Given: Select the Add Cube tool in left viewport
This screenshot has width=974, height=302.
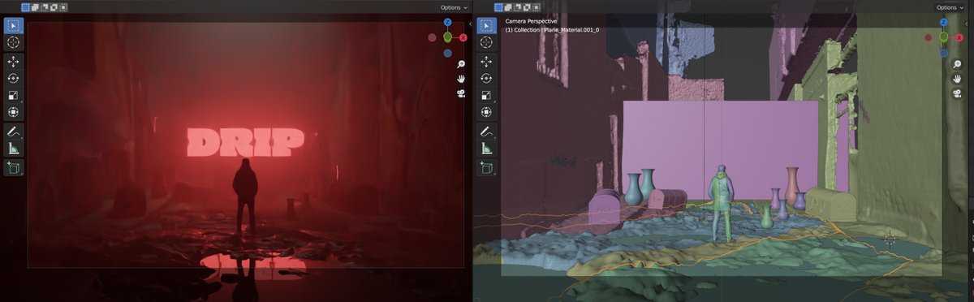Looking at the screenshot, I should [x=14, y=168].
